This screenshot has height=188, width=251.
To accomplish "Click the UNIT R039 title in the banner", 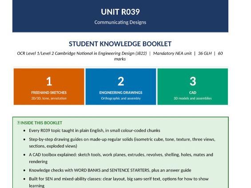I will coord(120,12).
